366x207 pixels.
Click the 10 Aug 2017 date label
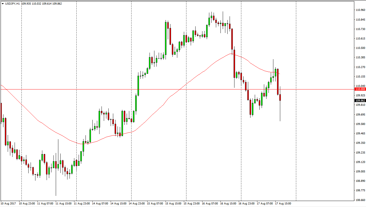pyautogui.click(x=8, y=204)
